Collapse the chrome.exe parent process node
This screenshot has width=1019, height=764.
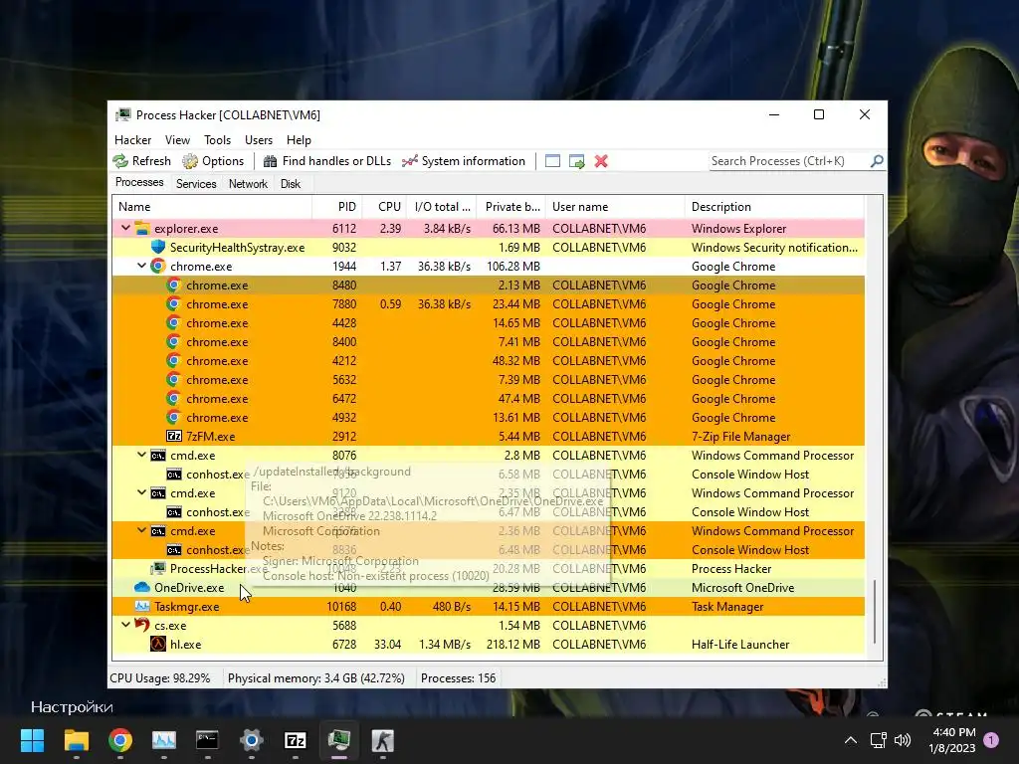tap(141, 266)
